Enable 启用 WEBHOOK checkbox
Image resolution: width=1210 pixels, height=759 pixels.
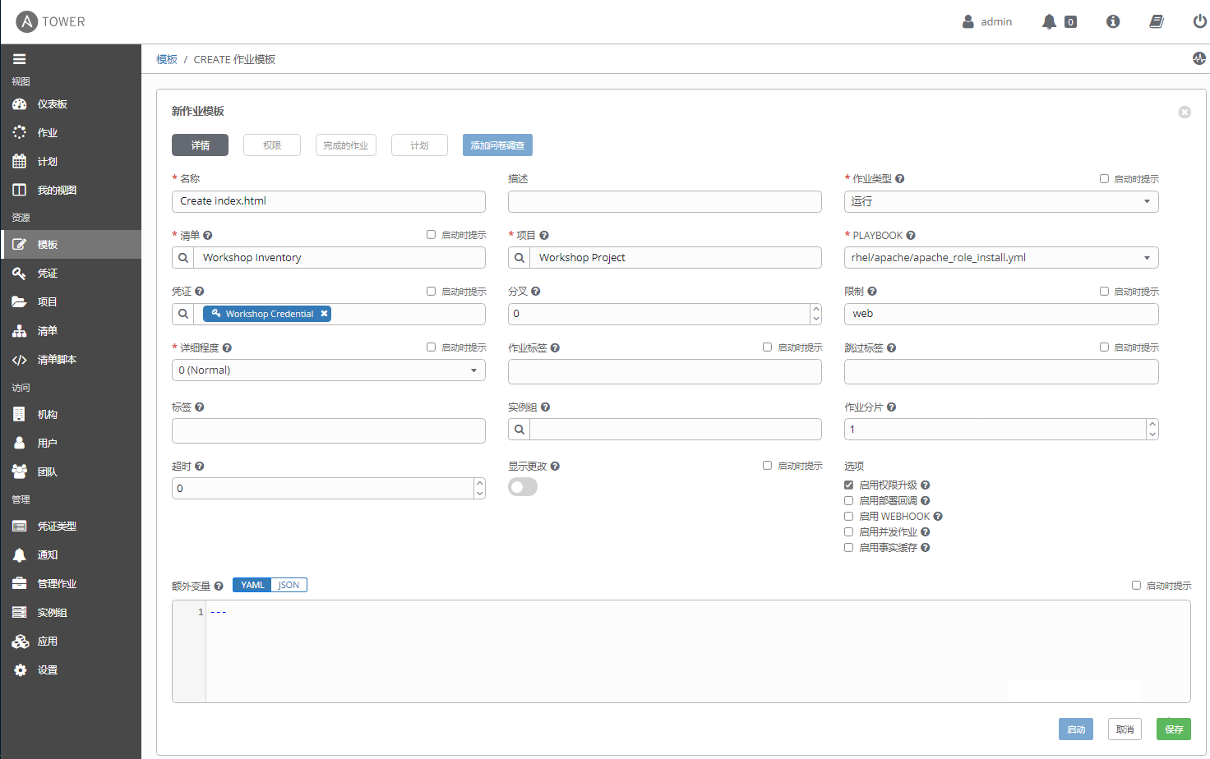click(849, 516)
